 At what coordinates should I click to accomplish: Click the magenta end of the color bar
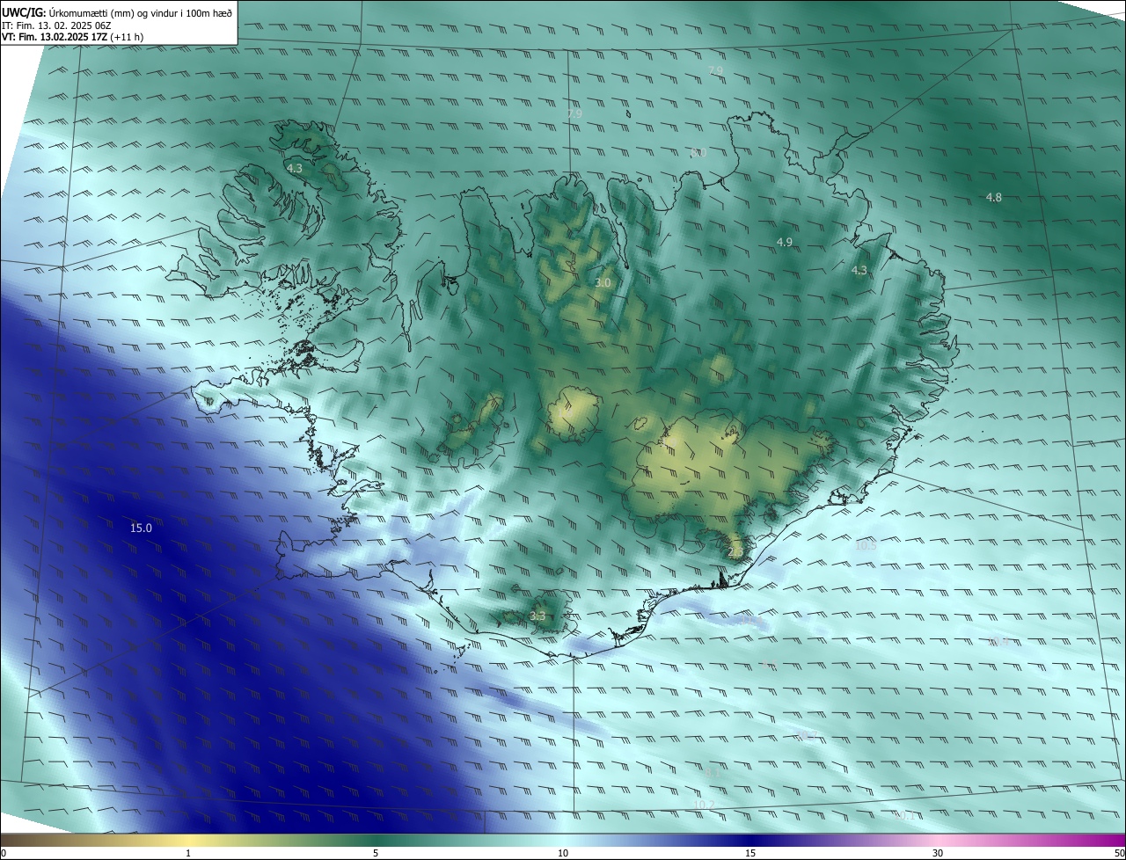click(x=1108, y=840)
